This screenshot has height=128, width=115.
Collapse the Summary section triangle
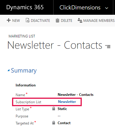pos(9,70)
